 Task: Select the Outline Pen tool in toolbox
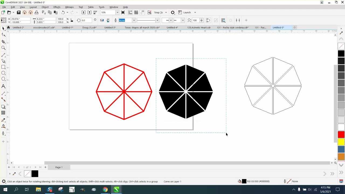click(x=3, y=133)
